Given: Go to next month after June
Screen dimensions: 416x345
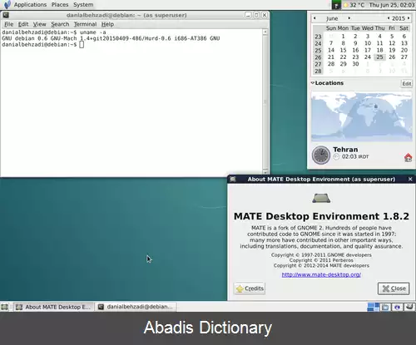Looking at the screenshot, I should coord(349,18).
